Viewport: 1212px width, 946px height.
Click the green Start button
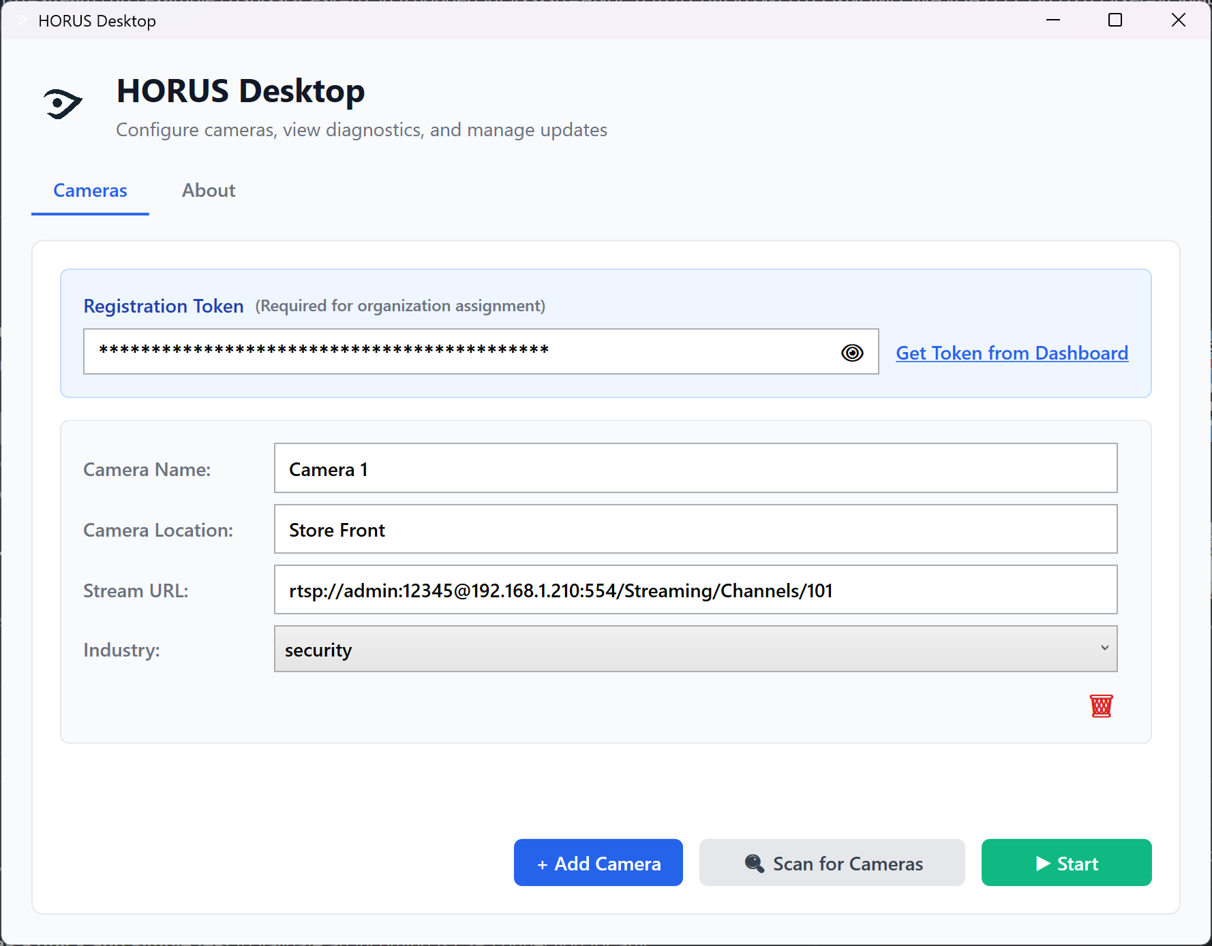coord(1067,863)
